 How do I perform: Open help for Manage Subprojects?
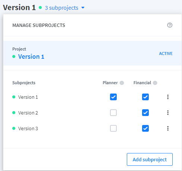click(x=170, y=25)
